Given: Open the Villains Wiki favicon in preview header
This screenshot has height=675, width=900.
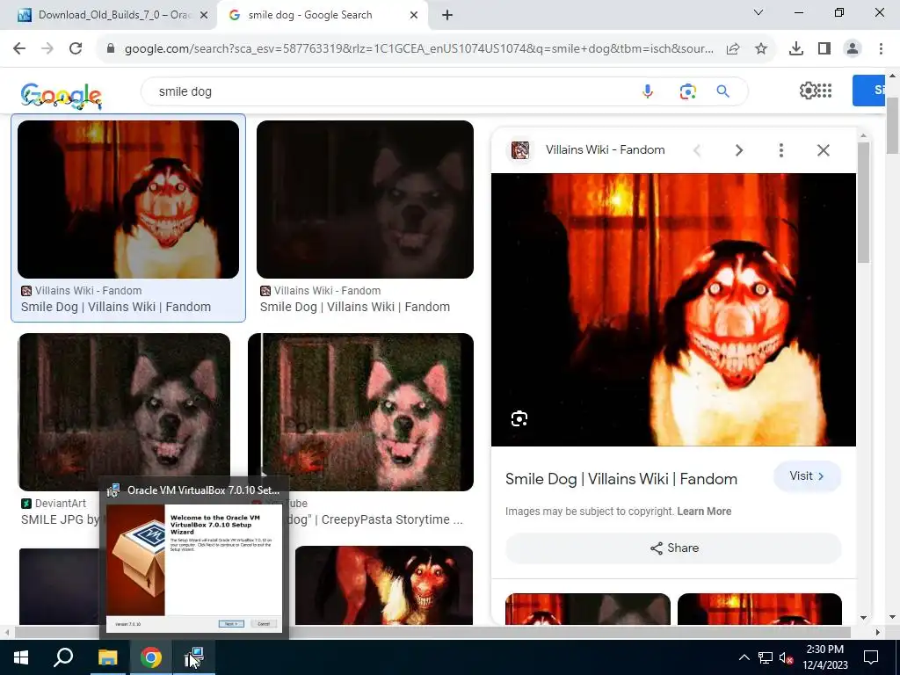Looking at the screenshot, I should click(x=520, y=150).
